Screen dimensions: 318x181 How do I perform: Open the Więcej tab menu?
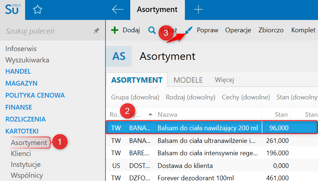click(x=224, y=80)
